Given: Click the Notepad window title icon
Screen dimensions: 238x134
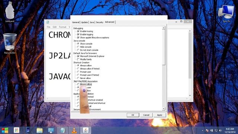Looking at the screenshot, I should click(48, 22).
